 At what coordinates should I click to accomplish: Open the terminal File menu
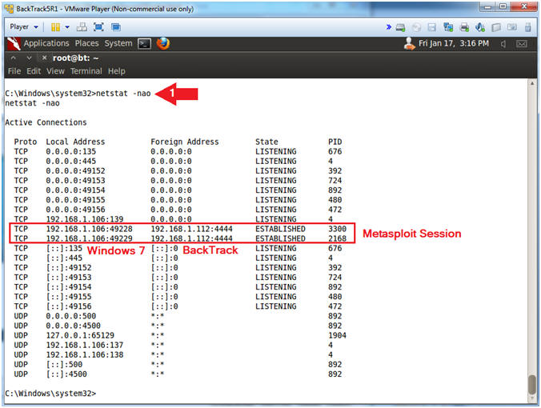[x=14, y=71]
